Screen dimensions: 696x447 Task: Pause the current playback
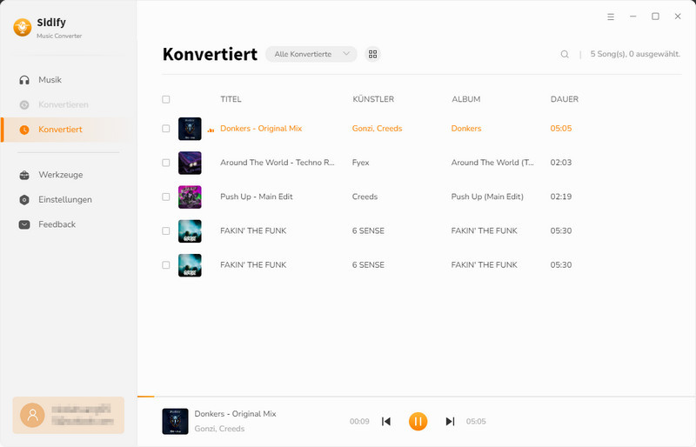click(x=418, y=421)
